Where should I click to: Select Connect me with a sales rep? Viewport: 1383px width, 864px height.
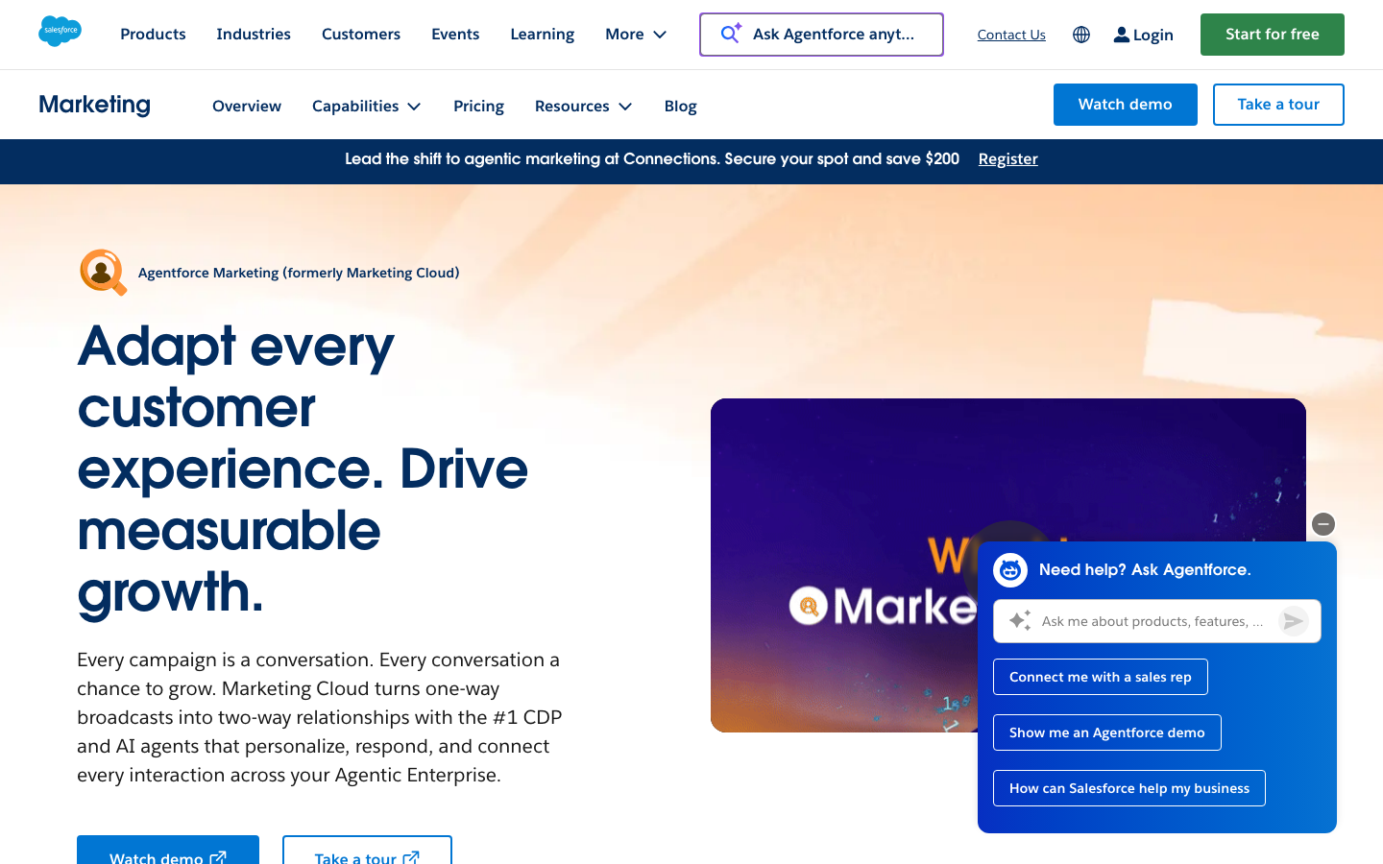tap(1101, 677)
